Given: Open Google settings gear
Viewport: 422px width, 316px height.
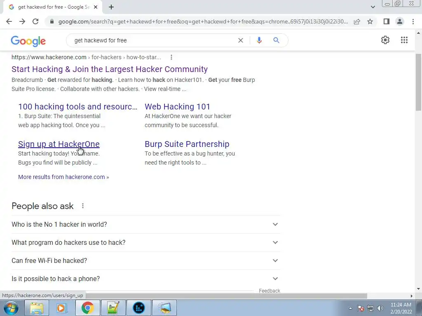Looking at the screenshot, I should (385, 40).
